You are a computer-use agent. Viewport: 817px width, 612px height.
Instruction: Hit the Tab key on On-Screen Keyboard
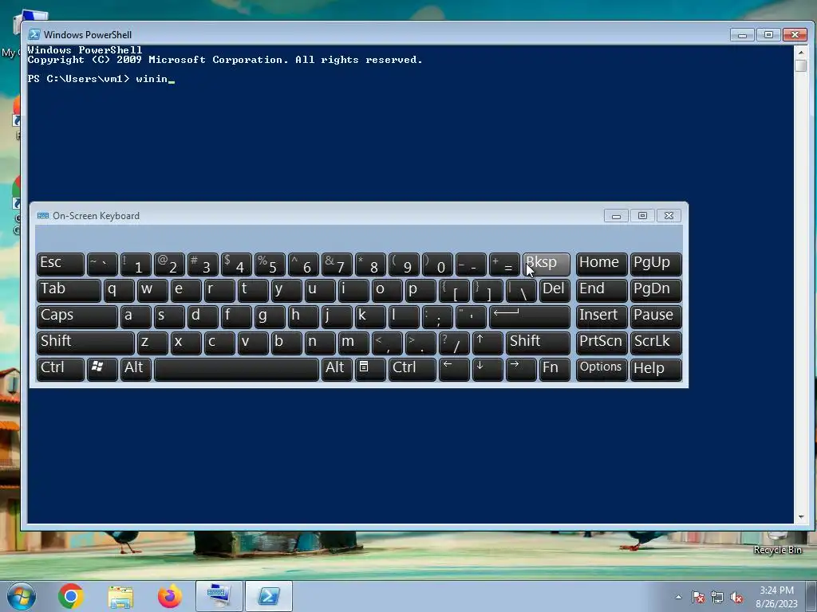tap(69, 290)
